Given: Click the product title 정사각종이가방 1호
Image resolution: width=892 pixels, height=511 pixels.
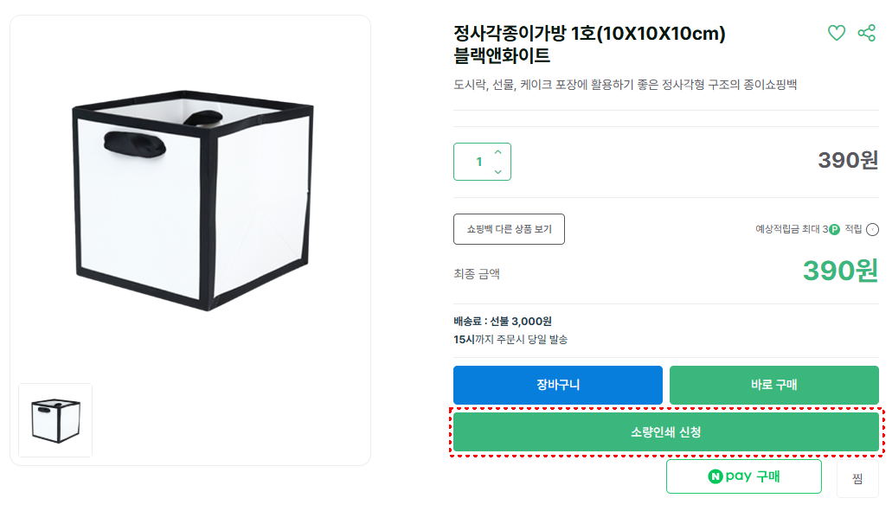Looking at the screenshot, I should (588, 35).
